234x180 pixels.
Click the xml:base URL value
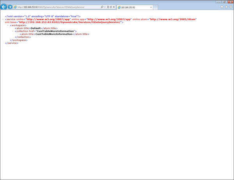click(x=70, y=22)
